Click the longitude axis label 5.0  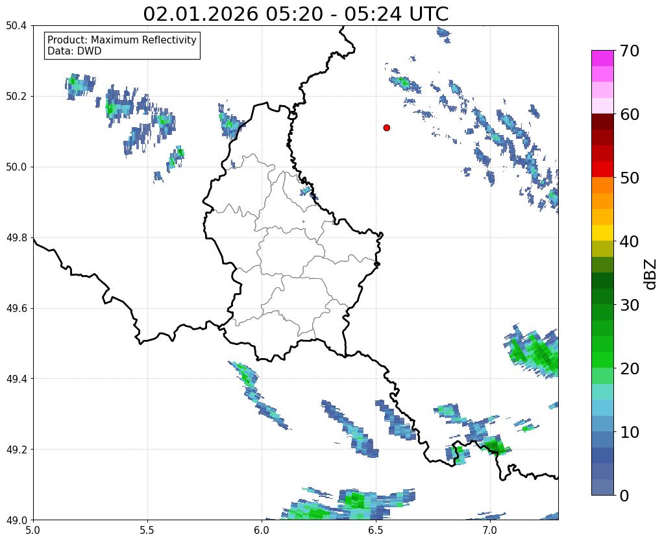pyautogui.click(x=33, y=530)
